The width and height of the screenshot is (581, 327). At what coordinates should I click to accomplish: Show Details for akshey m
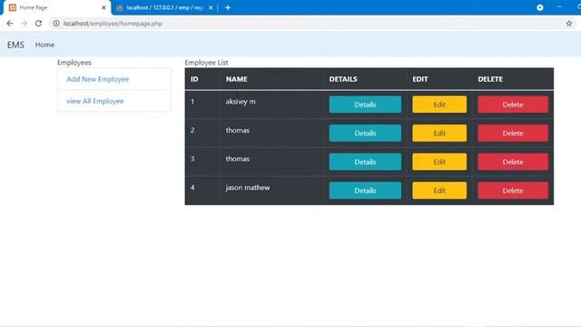(x=365, y=104)
